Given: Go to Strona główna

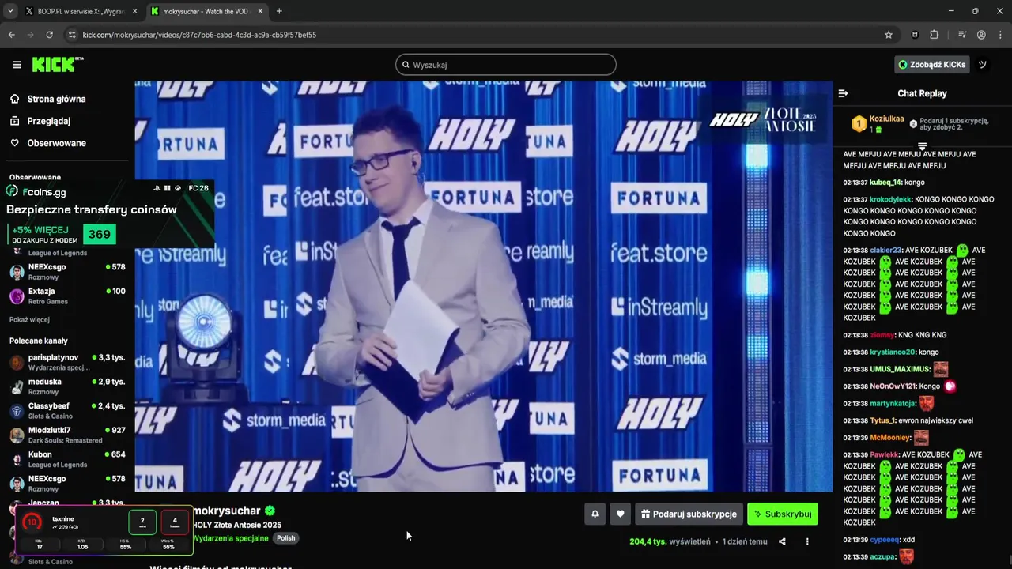Looking at the screenshot, I should point(56,99).
